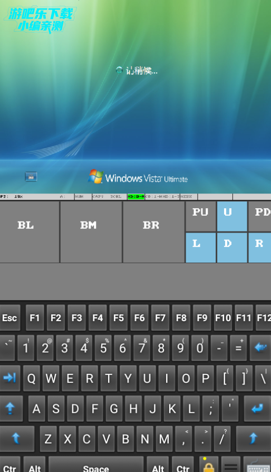Tap the PD page-down button
The width and height of the screenshot is (271, 472).
pyautogui.click(x=260, y=216)
